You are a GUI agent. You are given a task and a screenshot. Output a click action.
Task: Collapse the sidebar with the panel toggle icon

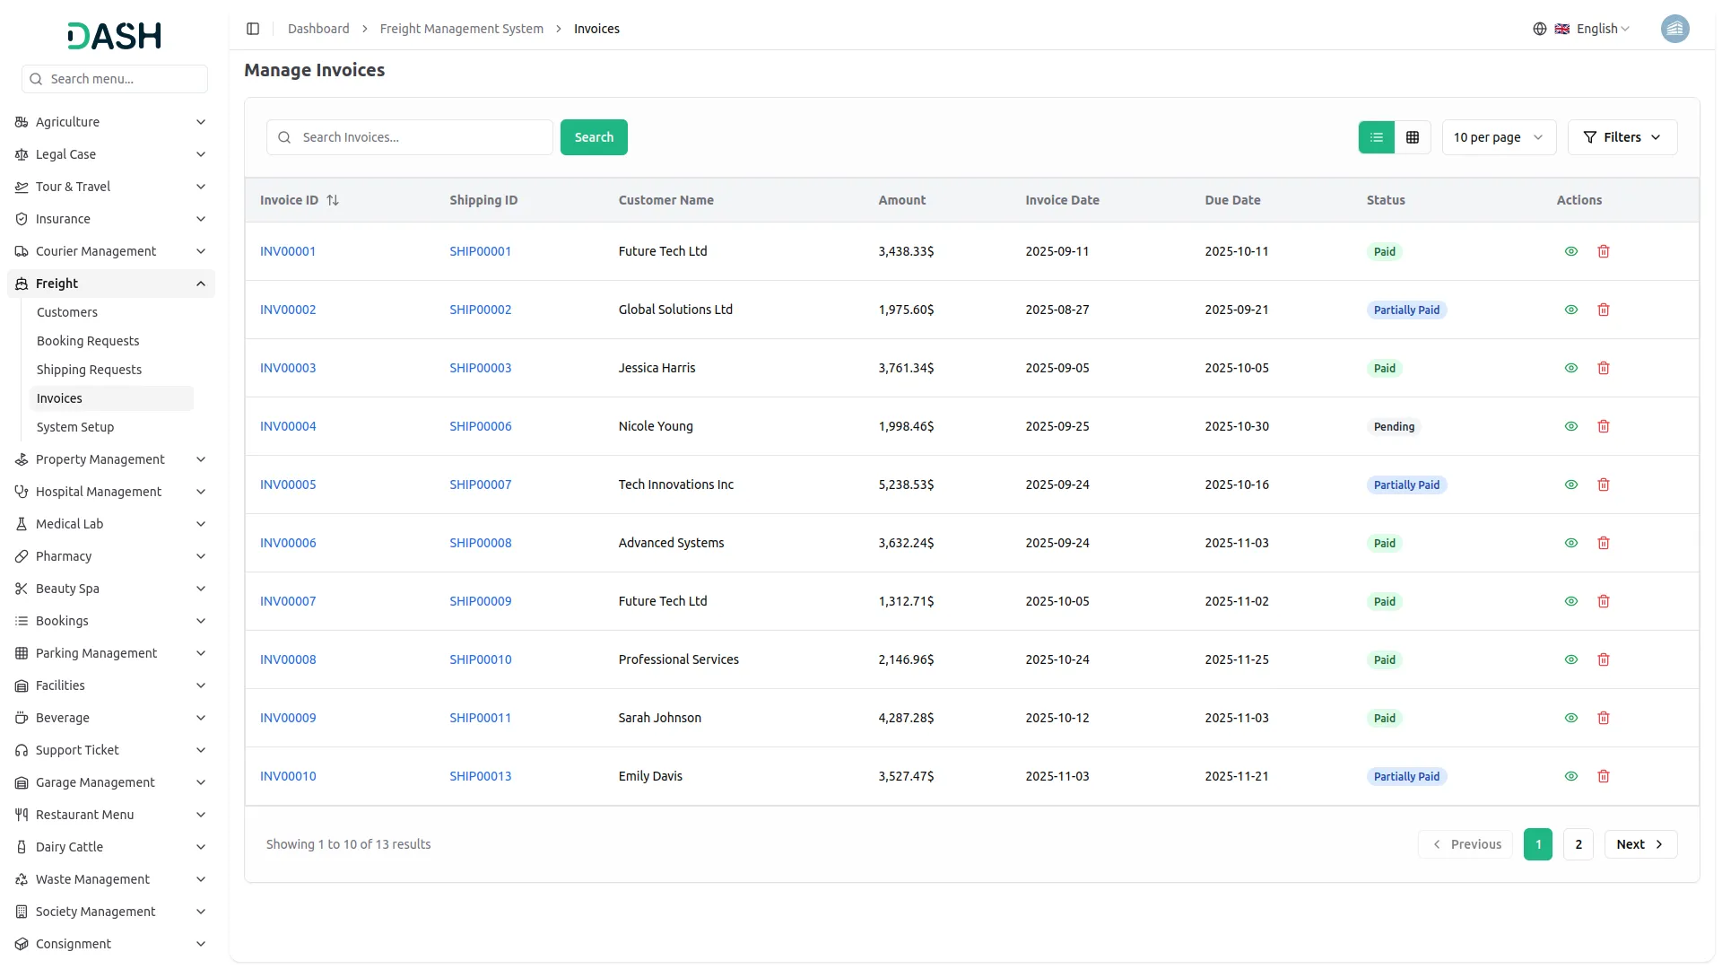[x=253, y=29]
